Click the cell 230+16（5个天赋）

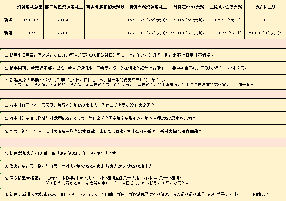coord(189,20)
